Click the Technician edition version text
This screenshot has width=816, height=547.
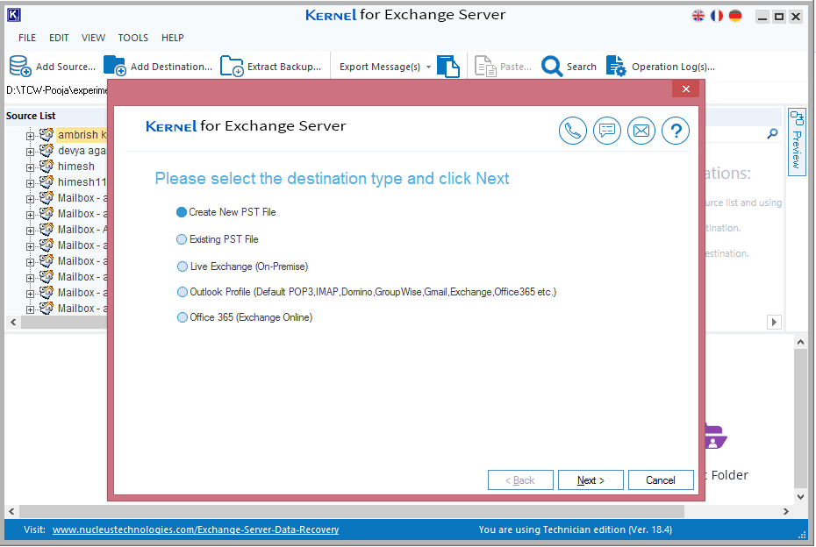575,529
